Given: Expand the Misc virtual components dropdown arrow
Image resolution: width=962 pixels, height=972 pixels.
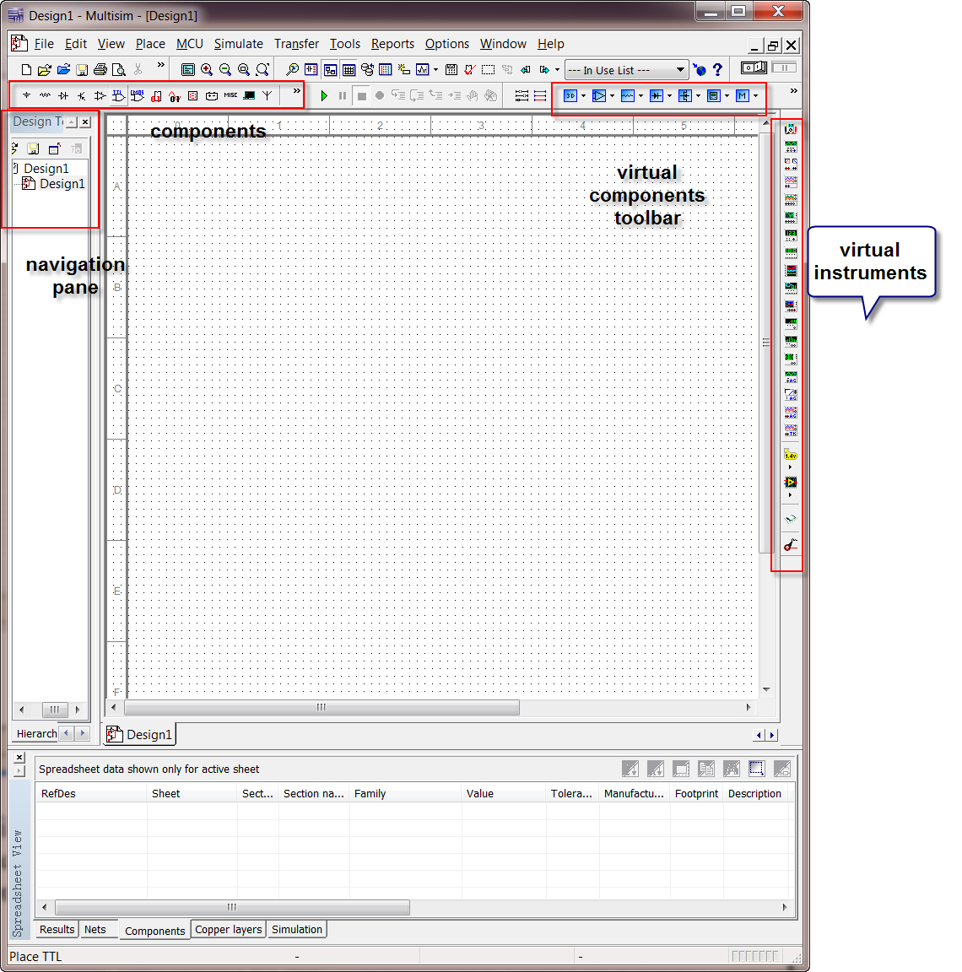Looking at the screenshot, I should (x=755, y=95).
